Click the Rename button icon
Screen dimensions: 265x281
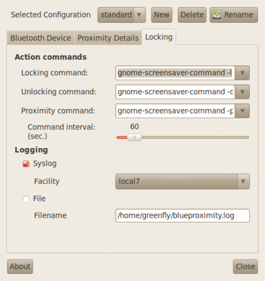point(216,15)
